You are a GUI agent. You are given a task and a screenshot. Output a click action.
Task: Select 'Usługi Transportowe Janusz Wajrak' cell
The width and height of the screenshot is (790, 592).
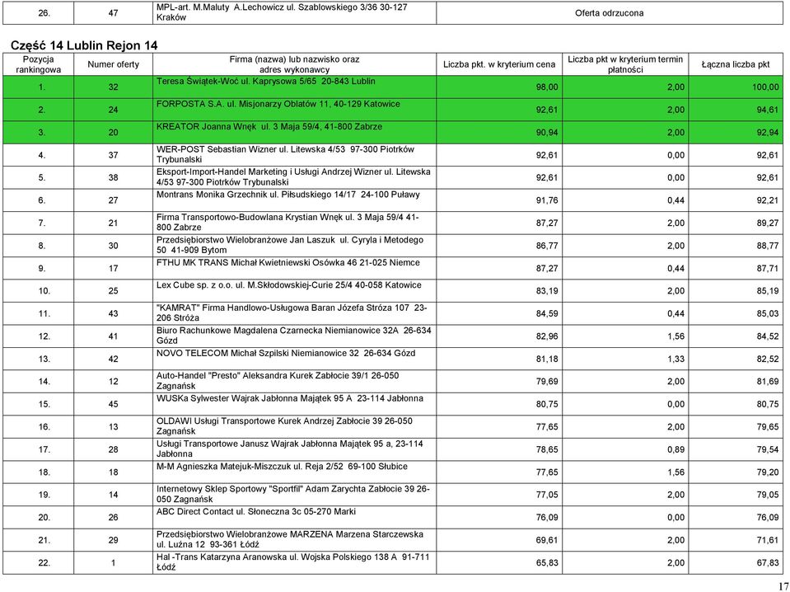point(294,449)
